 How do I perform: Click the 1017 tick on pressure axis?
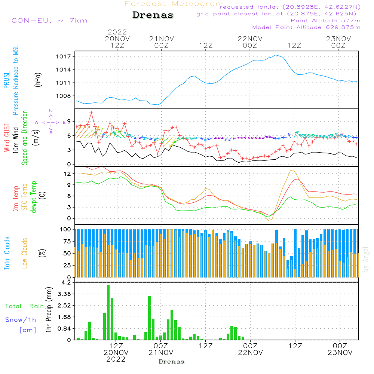[x=64, y=56]
